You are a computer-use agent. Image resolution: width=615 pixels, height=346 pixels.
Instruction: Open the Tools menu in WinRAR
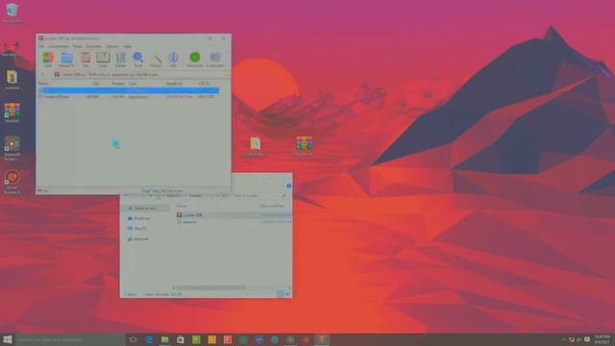[77, 46]
